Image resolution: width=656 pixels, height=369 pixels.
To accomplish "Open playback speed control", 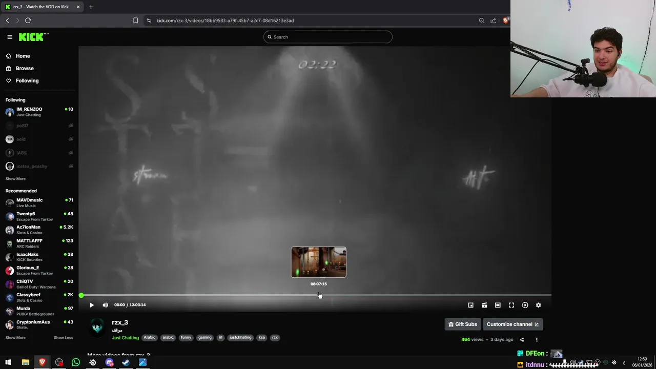I will pyautogui.click(x=525, y=305).
